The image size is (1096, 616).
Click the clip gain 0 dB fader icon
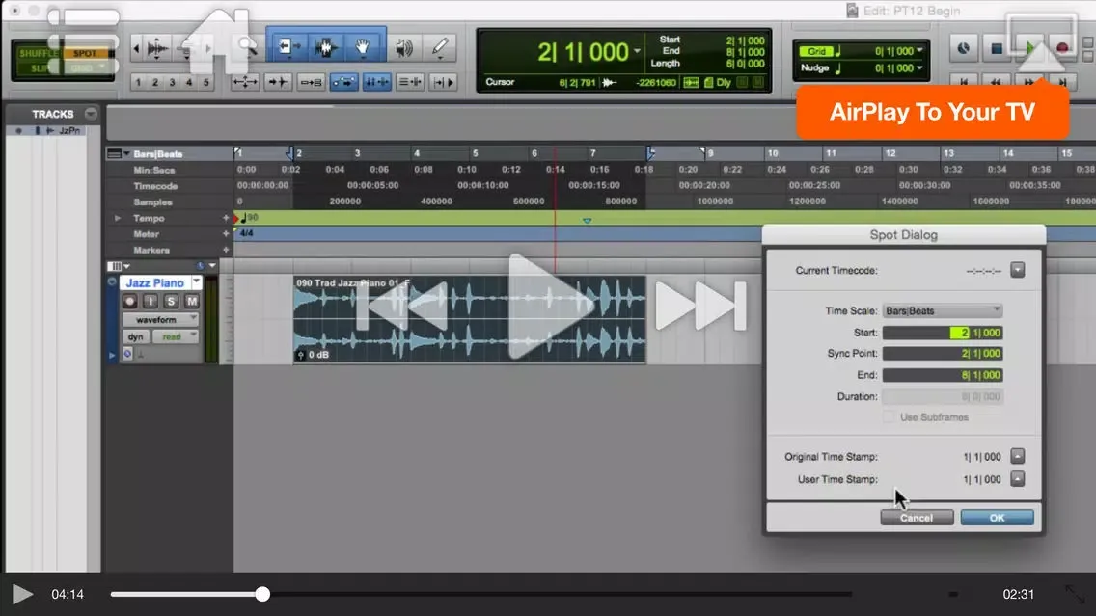301,355
